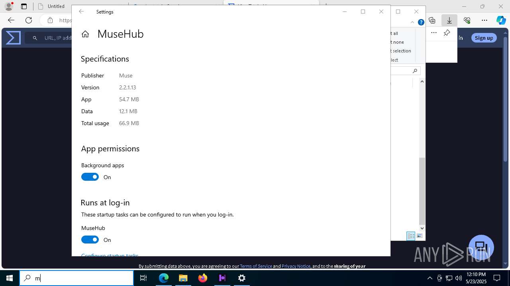Image resolution: width=510 pixels, height=286 pixels.
Task: Click the File Explorer search magnifier
Action: point(415,71)
